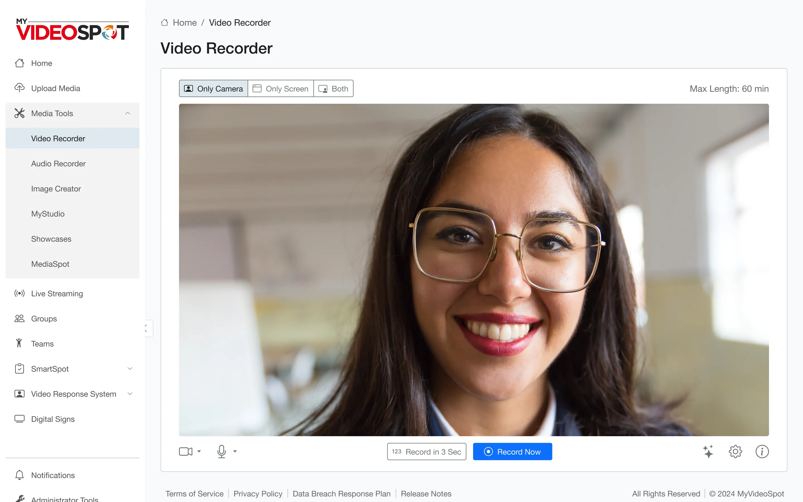
Task: Collapse the Media Tools section
Action: 127,113
